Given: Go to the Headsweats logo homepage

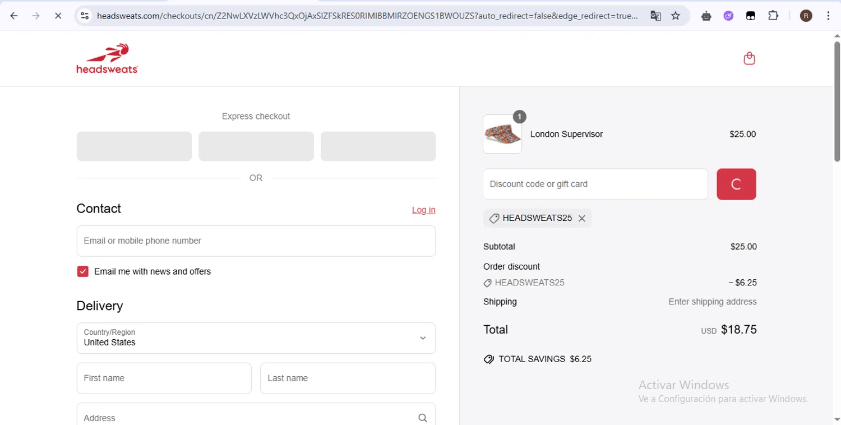Looking at the screenshot, I should tap(107, 58).
